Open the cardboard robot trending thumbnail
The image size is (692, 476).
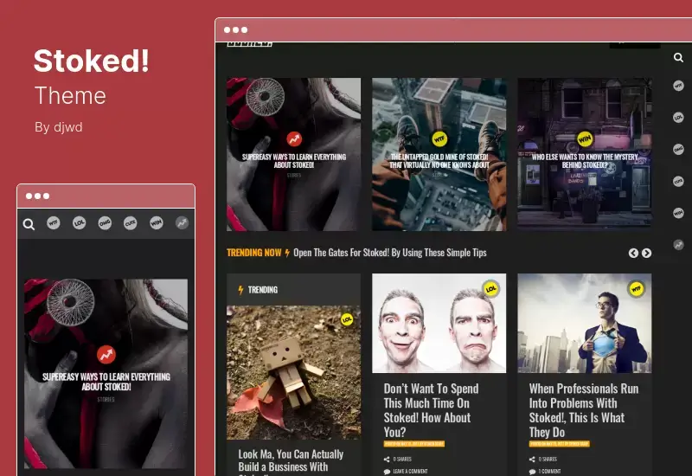(x=293, y=373)
